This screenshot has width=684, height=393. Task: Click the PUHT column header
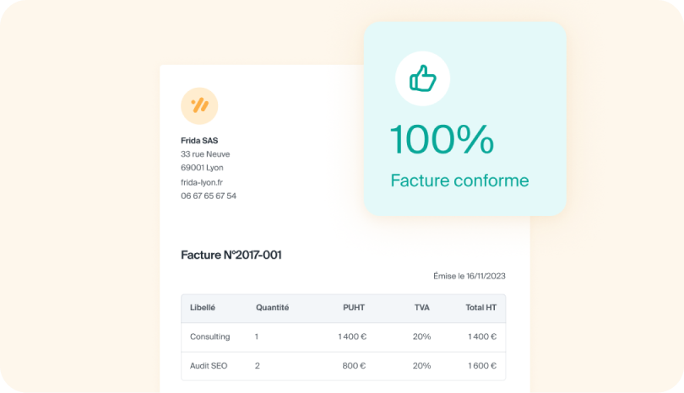click(354, 308)
